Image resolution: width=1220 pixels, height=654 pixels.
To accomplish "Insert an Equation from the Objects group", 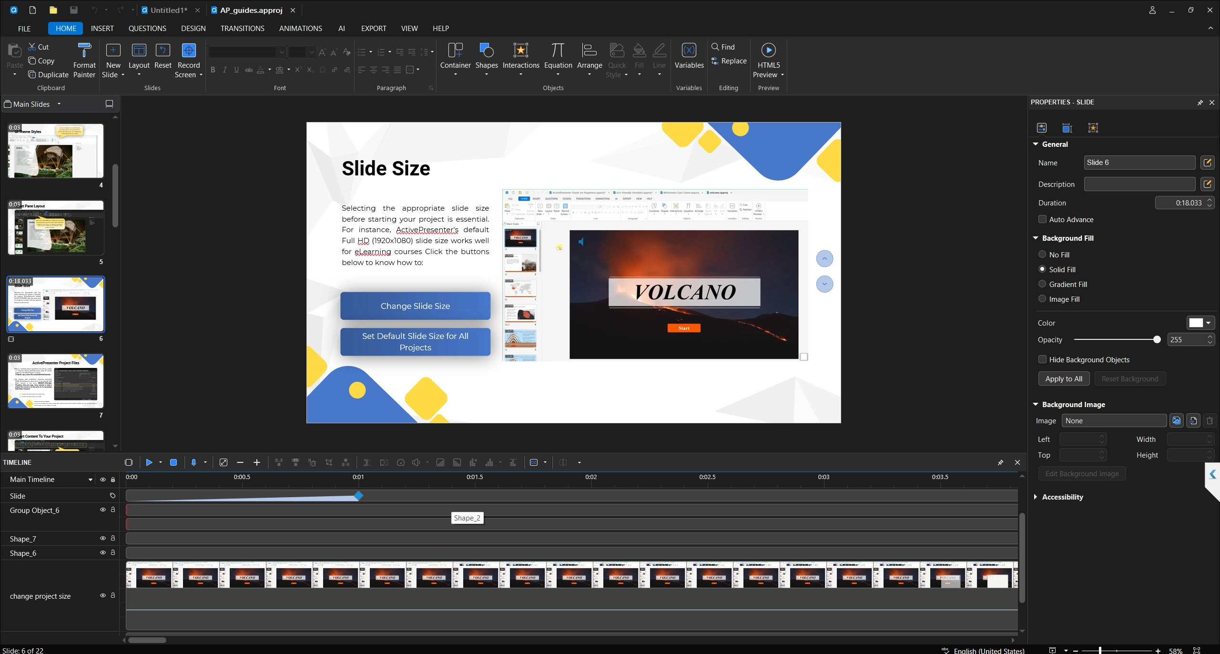I will point(558,57).
